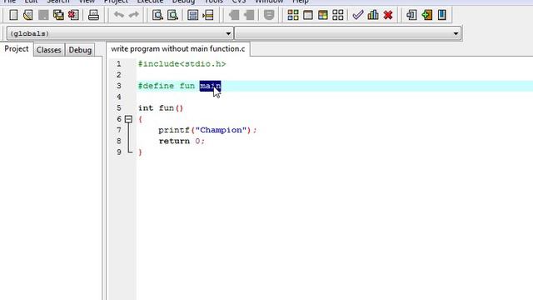Open the Replace dialog
The width and height of the screenshot is (533, 300).
click(172, 15)
